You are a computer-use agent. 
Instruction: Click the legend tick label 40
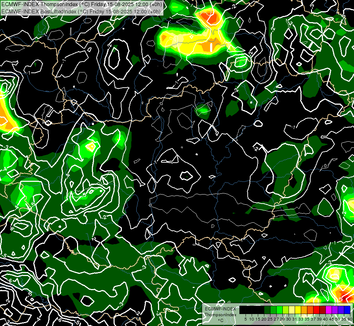click(x=325, y=319)
